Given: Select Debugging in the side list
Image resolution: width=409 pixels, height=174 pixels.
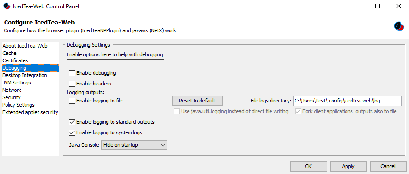Looking at the screenshot, I should pos(30,68).
